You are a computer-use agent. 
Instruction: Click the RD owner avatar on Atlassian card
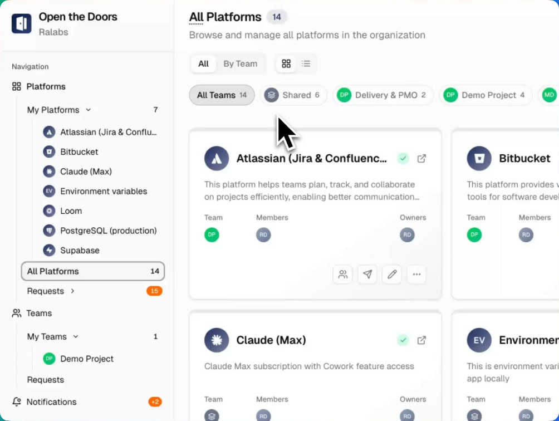point(407,235)
